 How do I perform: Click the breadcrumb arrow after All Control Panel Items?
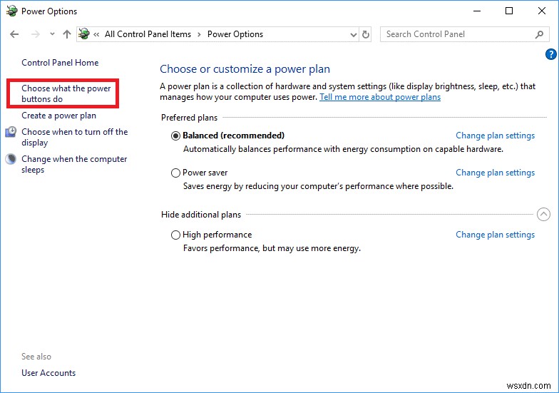[200, 34]
